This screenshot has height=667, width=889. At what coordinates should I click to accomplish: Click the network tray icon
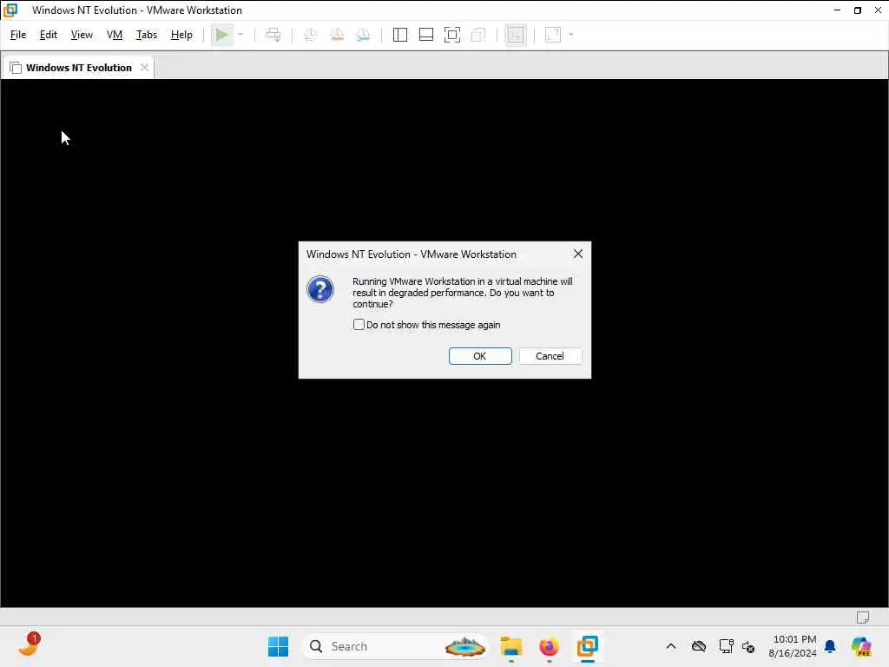[x=726, y=646]
